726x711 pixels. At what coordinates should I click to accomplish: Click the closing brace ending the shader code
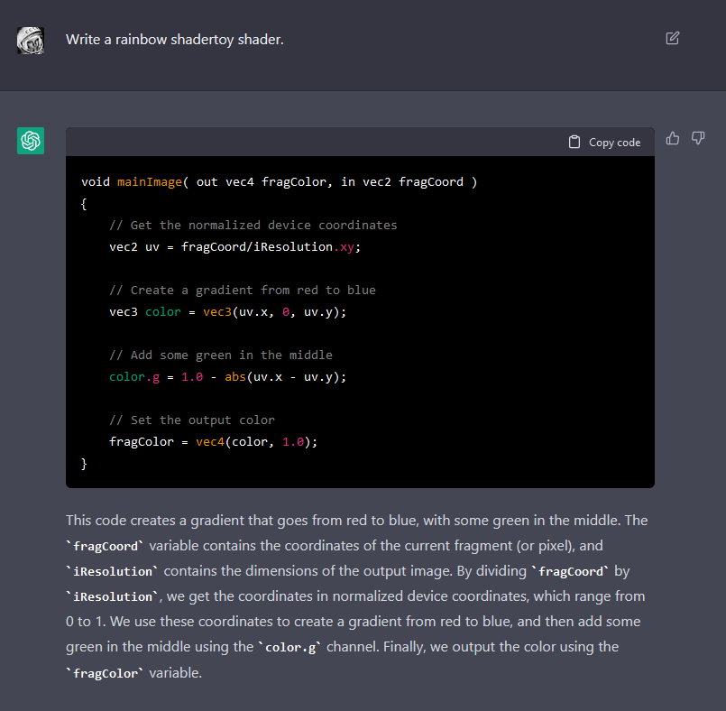pos(85,464)
